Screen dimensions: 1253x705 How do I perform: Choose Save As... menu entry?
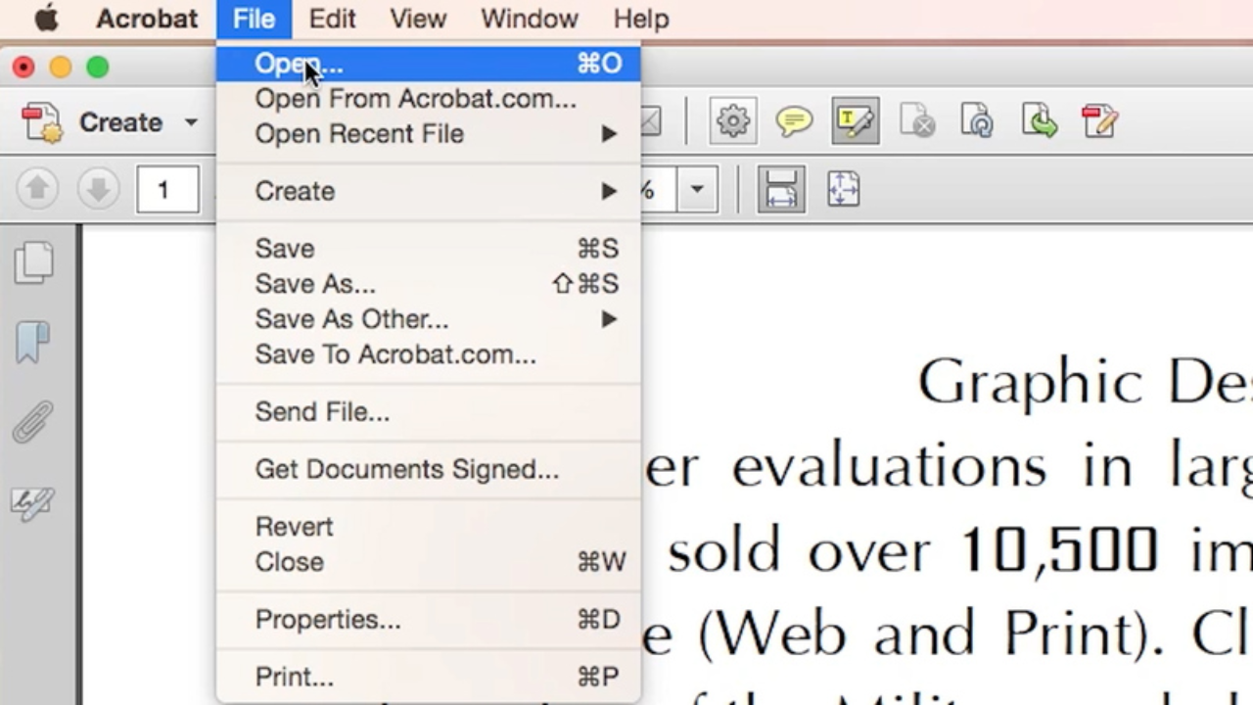[429, 284]
